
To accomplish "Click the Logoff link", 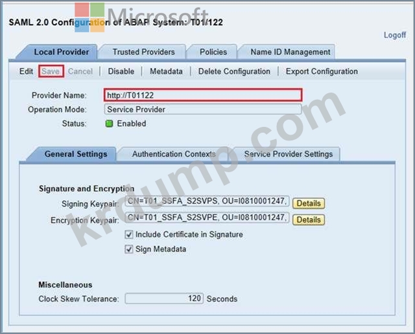I will point(395,35).
